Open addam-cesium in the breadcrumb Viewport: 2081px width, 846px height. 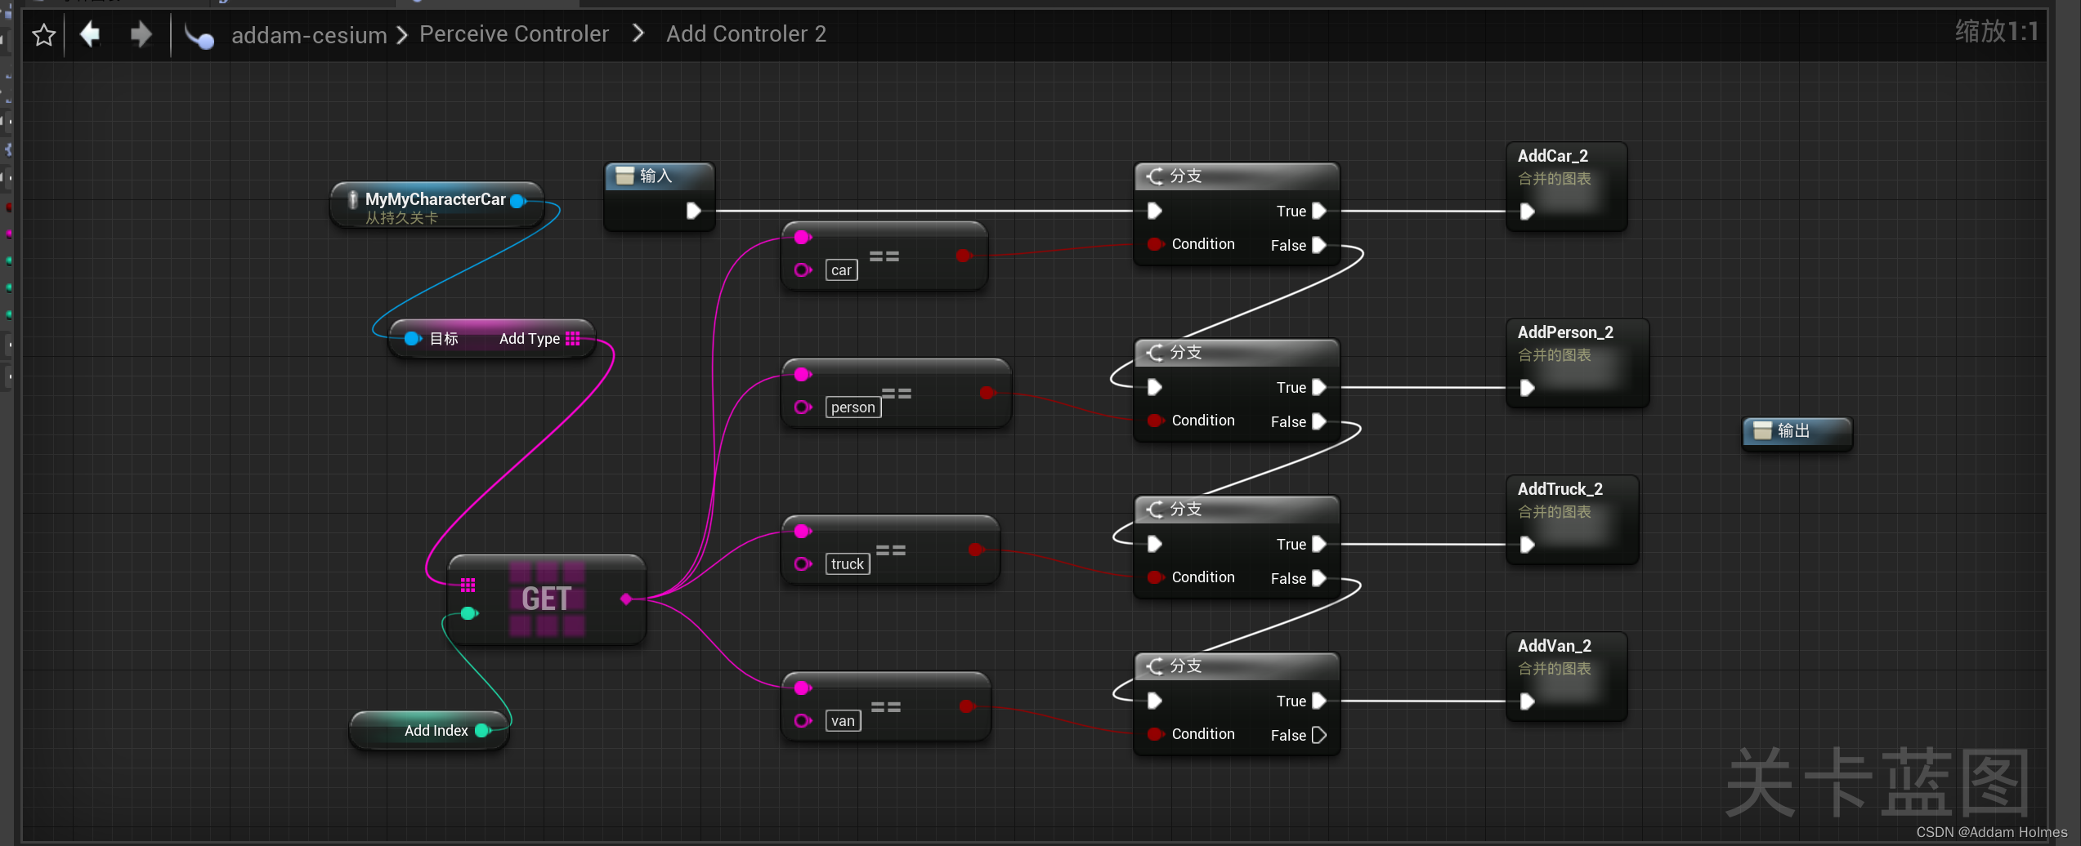click(309, 34)
